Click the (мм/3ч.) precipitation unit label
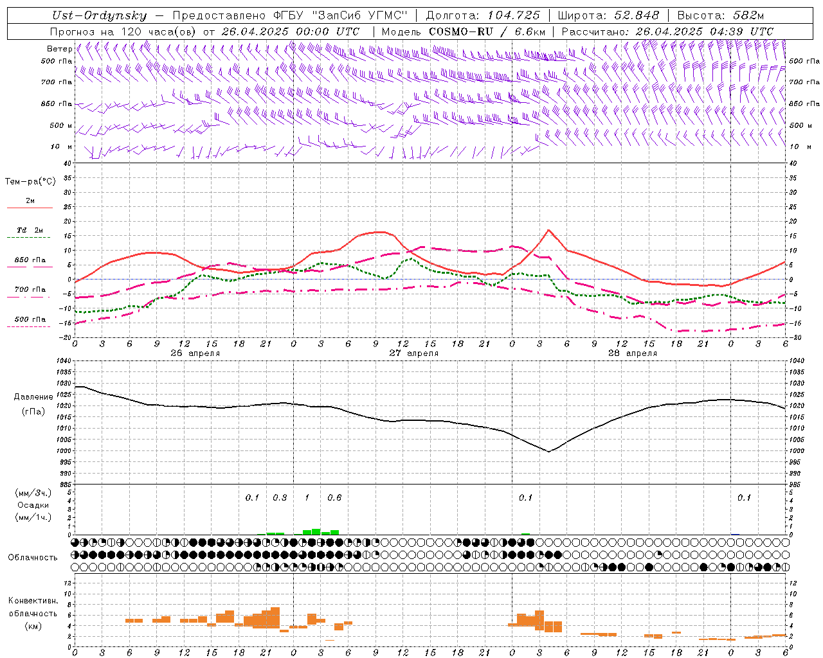 tap(33, 493)
